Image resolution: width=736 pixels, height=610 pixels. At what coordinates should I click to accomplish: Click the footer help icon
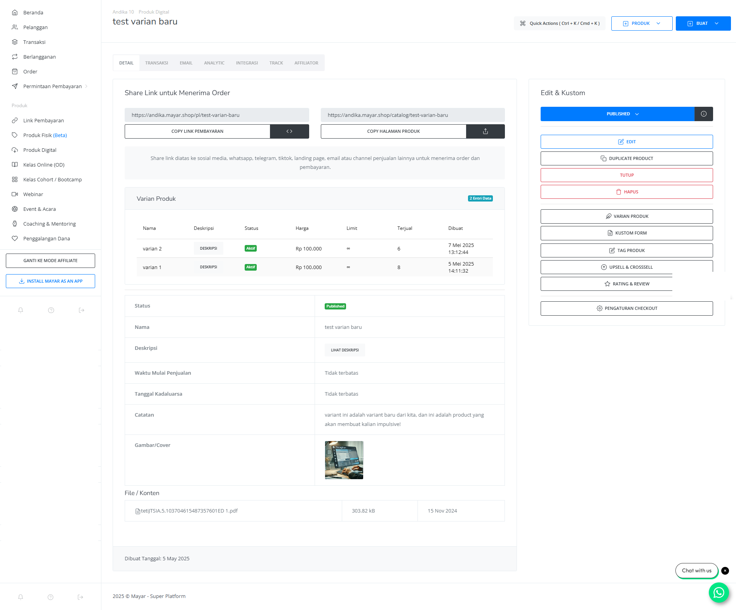click(x=50, y=597)
